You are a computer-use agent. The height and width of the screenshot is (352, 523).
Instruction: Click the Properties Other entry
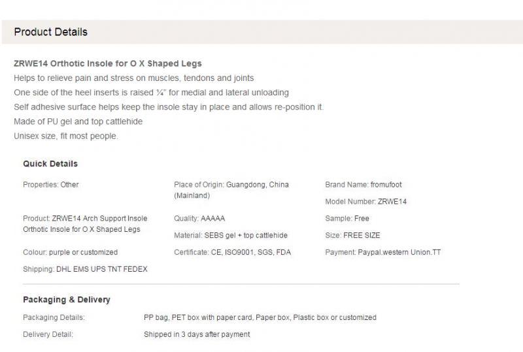51,185
